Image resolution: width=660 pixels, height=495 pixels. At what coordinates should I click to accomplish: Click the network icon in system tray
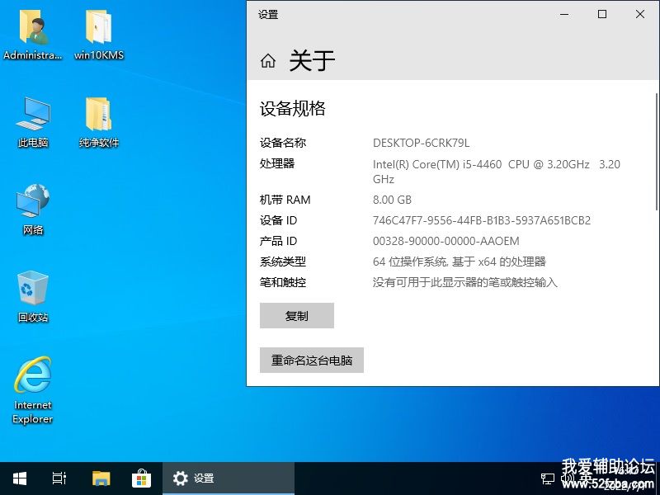click(547, 478)
